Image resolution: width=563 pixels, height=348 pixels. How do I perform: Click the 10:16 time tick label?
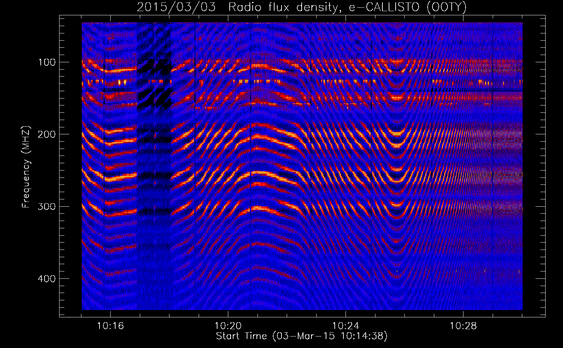110,326
